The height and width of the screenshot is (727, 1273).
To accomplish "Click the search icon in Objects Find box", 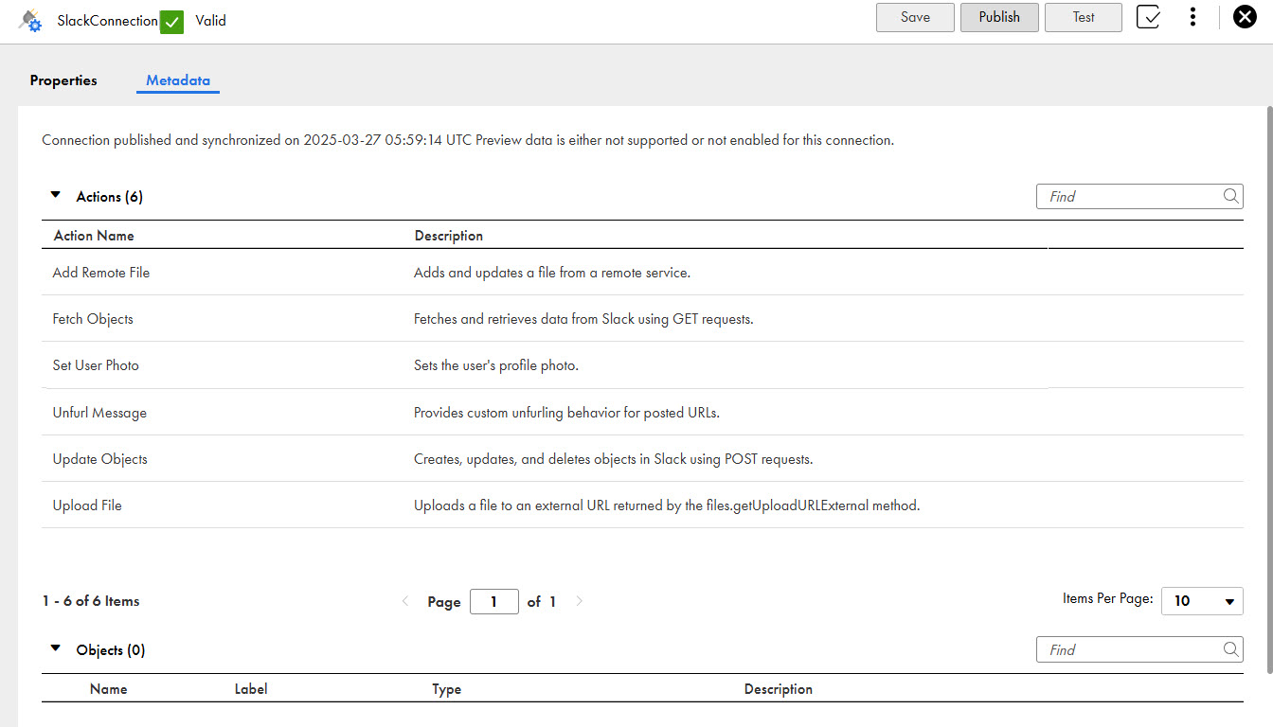I will click(1230, 649).
